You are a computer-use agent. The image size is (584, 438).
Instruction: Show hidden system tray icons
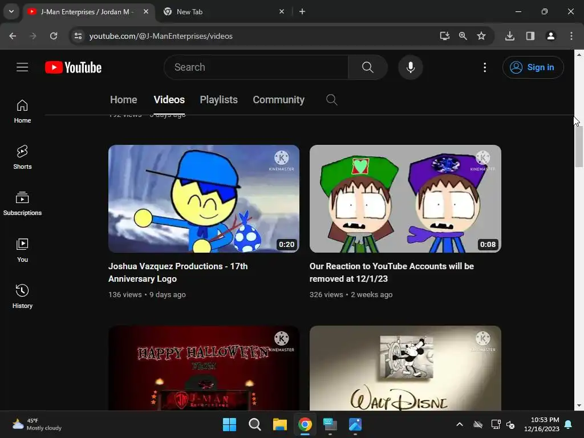460,424
